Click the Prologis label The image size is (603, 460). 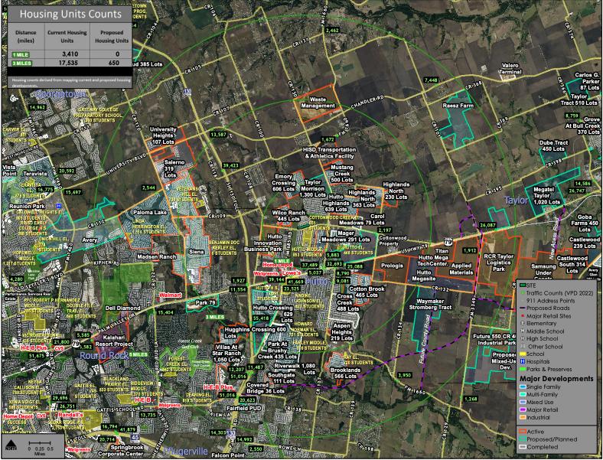click(393, 266)
